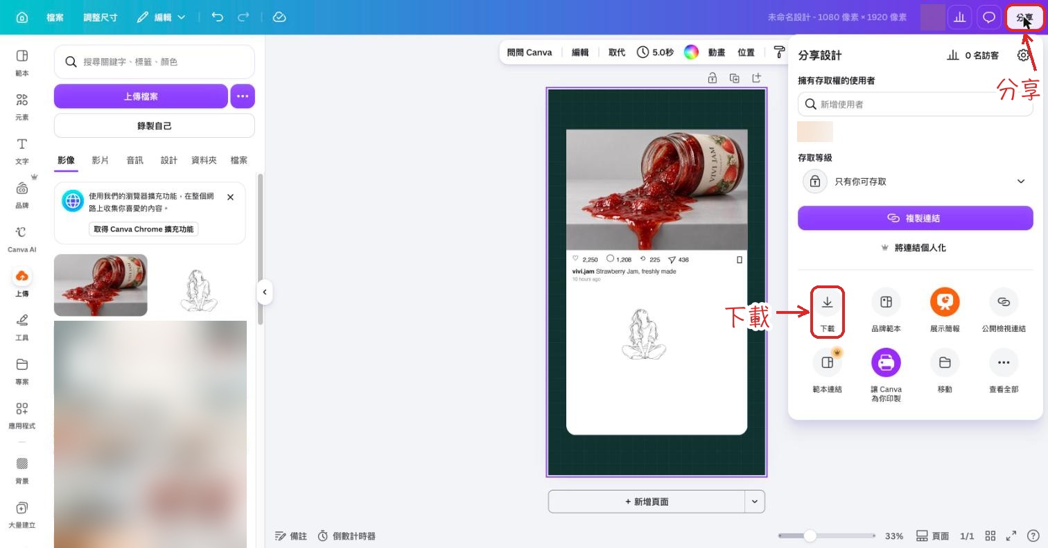Open the color wheel picker

690,52
